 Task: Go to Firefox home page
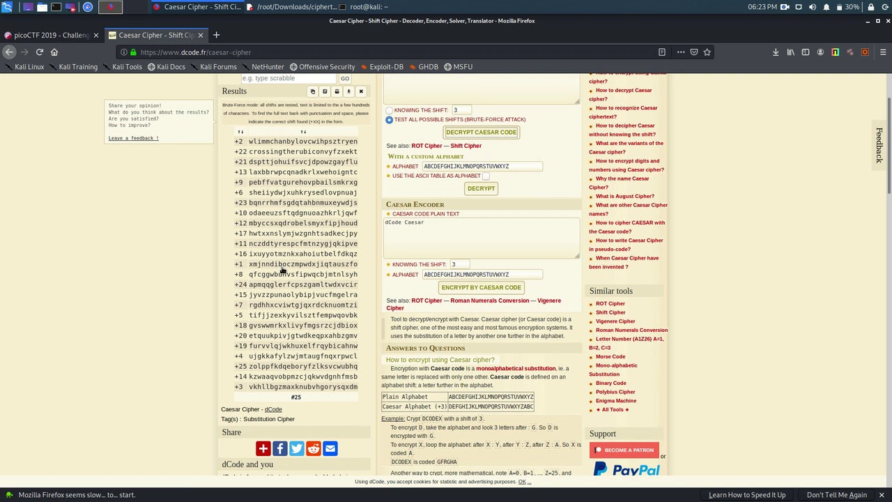coord(54,52)
